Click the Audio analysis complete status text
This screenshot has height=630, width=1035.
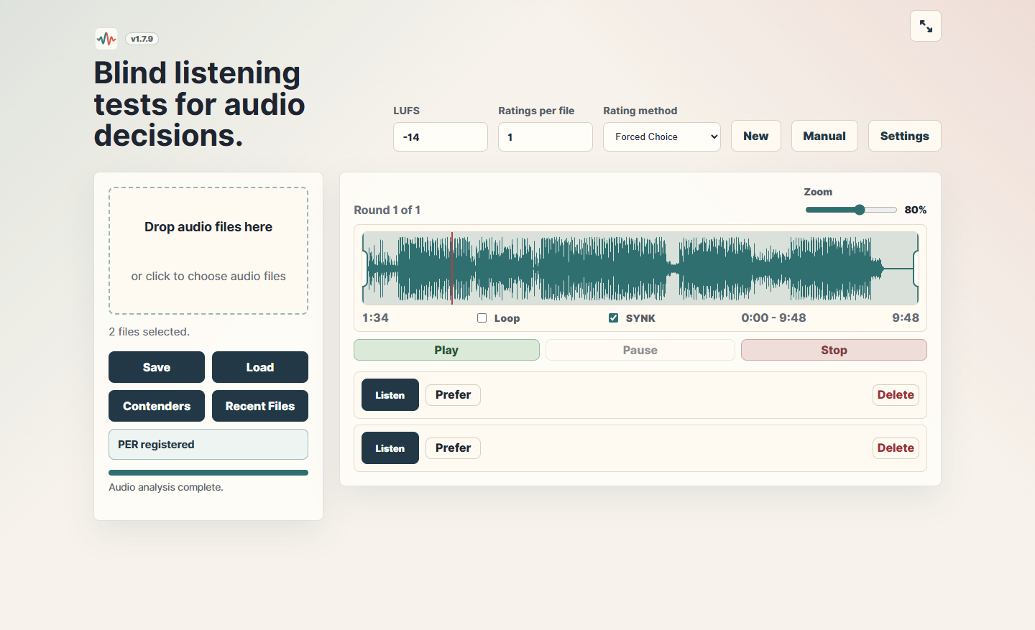[166, 487]
